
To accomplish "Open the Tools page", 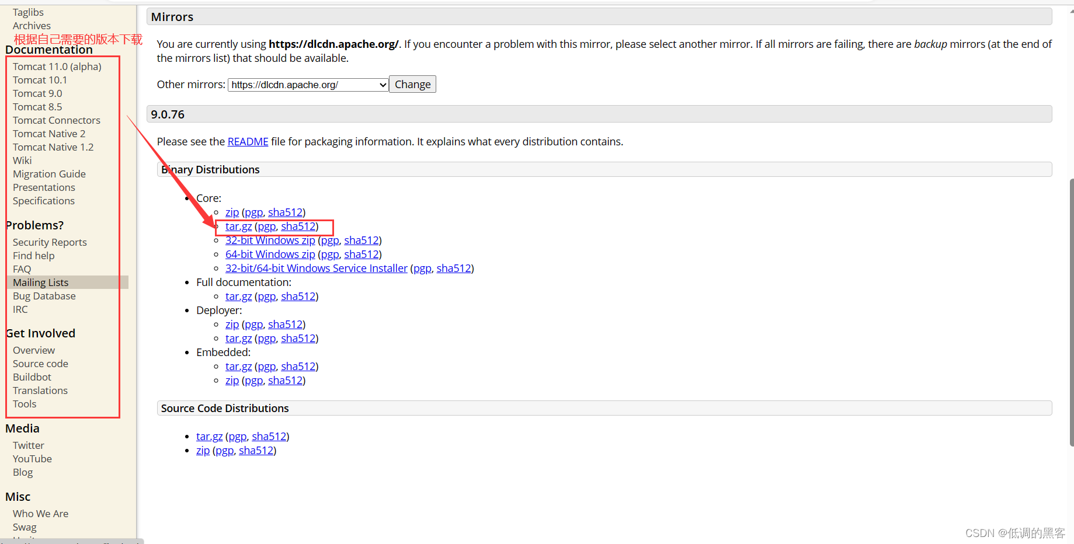I will click(25, 404).
